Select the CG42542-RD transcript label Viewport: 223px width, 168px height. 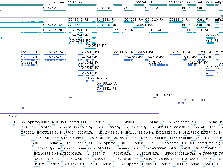coord(80,41)
